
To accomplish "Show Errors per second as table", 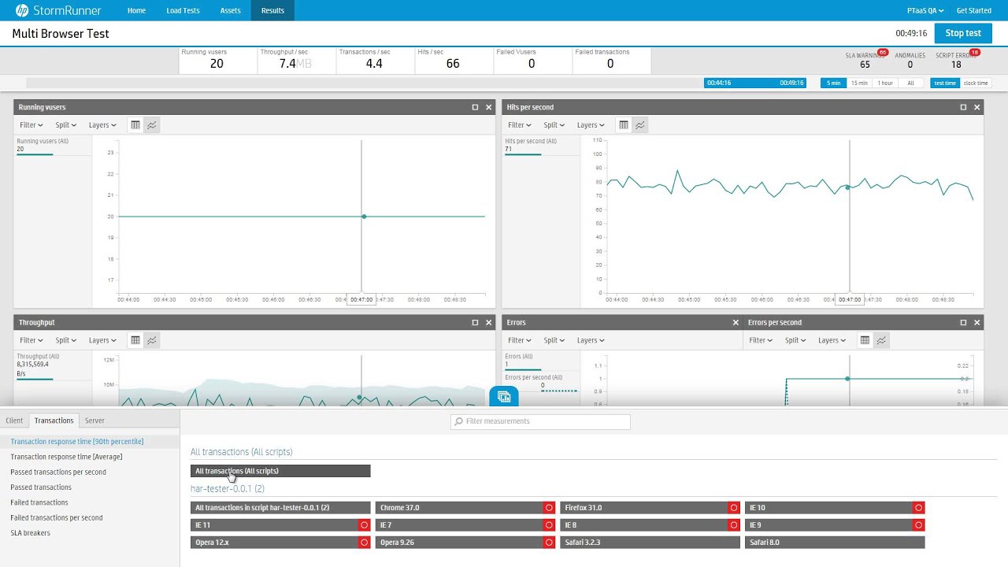I will [865, 340].
